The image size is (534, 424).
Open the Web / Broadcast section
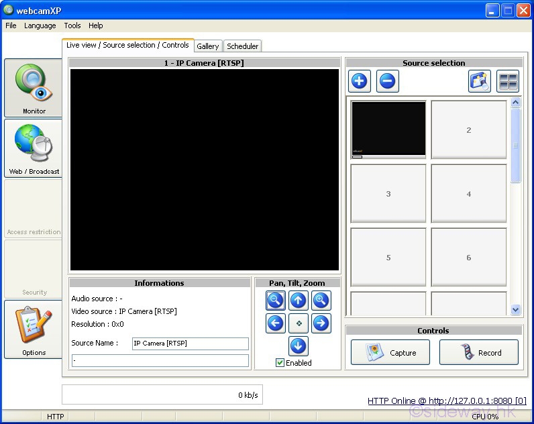point(34,148)
